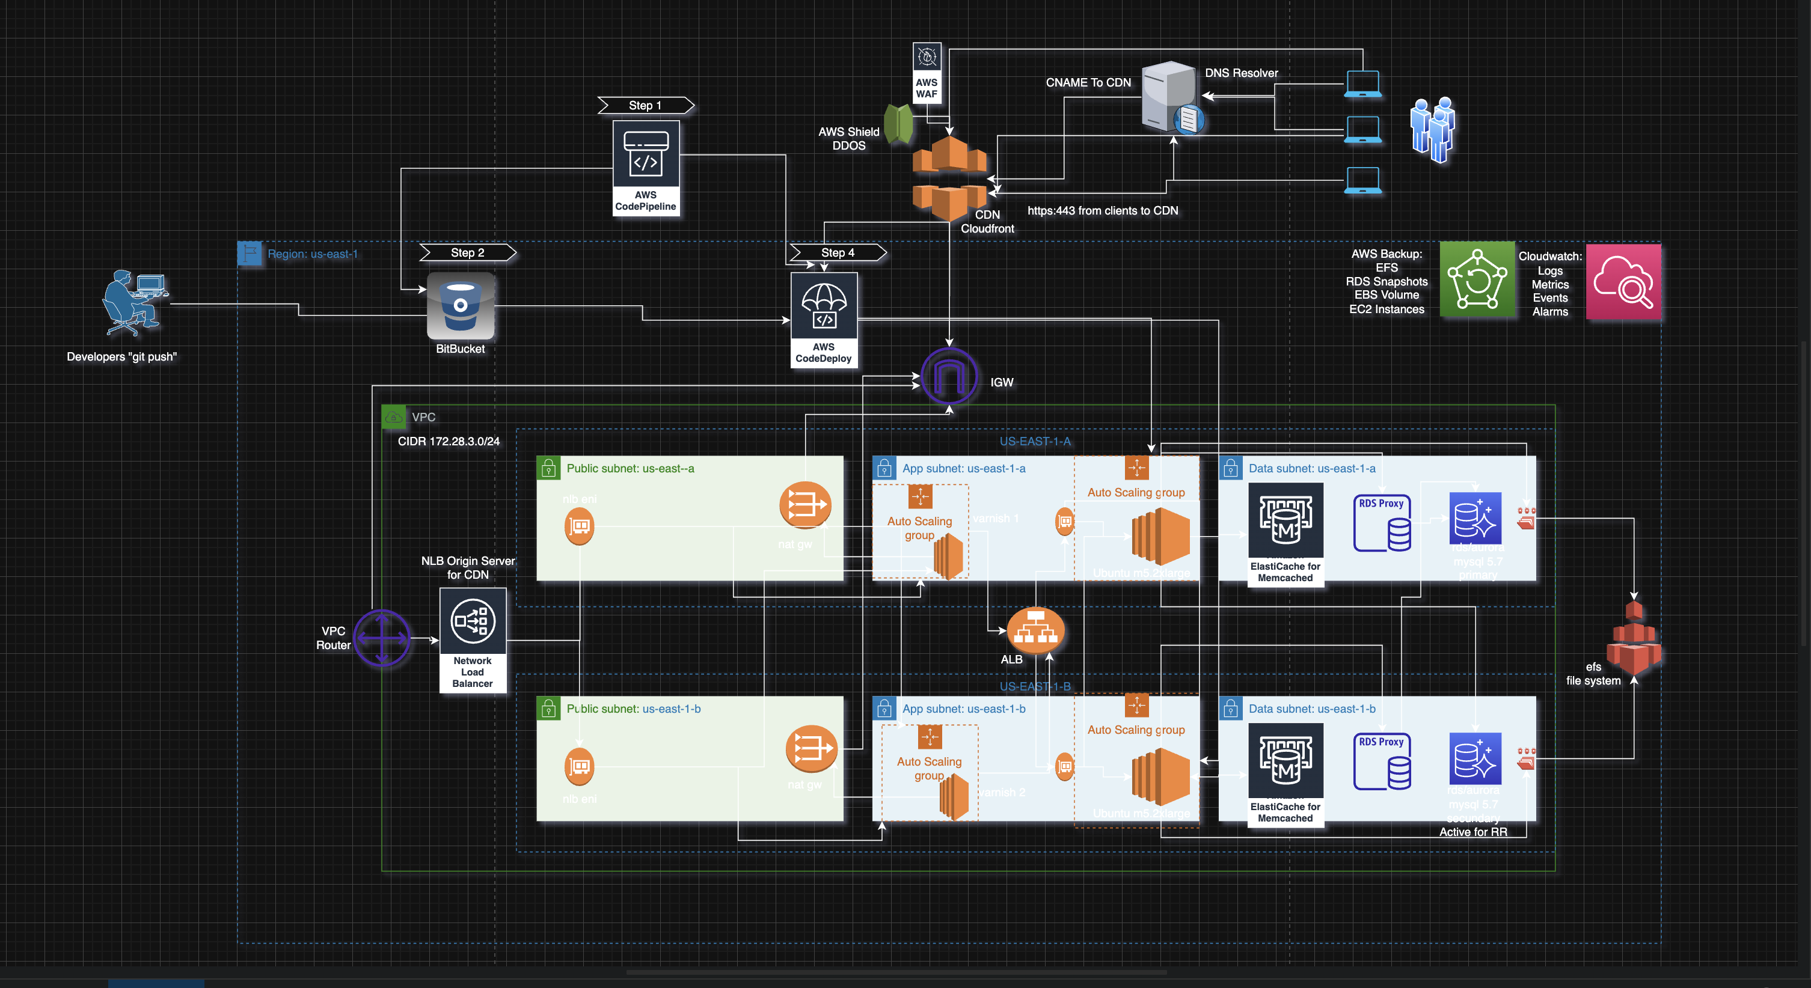Select the VPC cloud icon

[394, 416]
